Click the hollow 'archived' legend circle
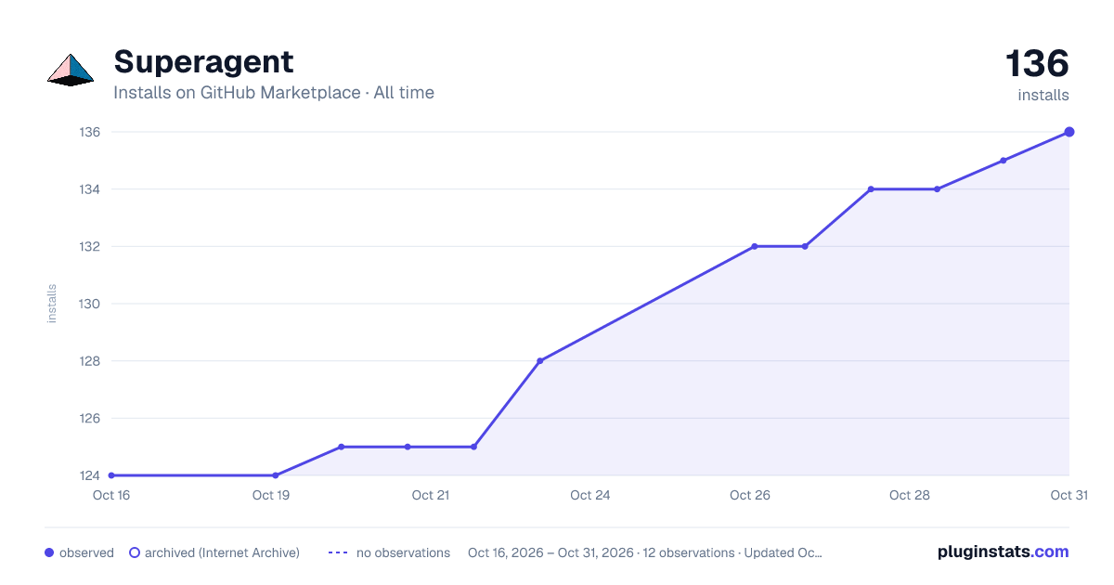This screenshot has height=585, width=1114. (x=135, y=552)
